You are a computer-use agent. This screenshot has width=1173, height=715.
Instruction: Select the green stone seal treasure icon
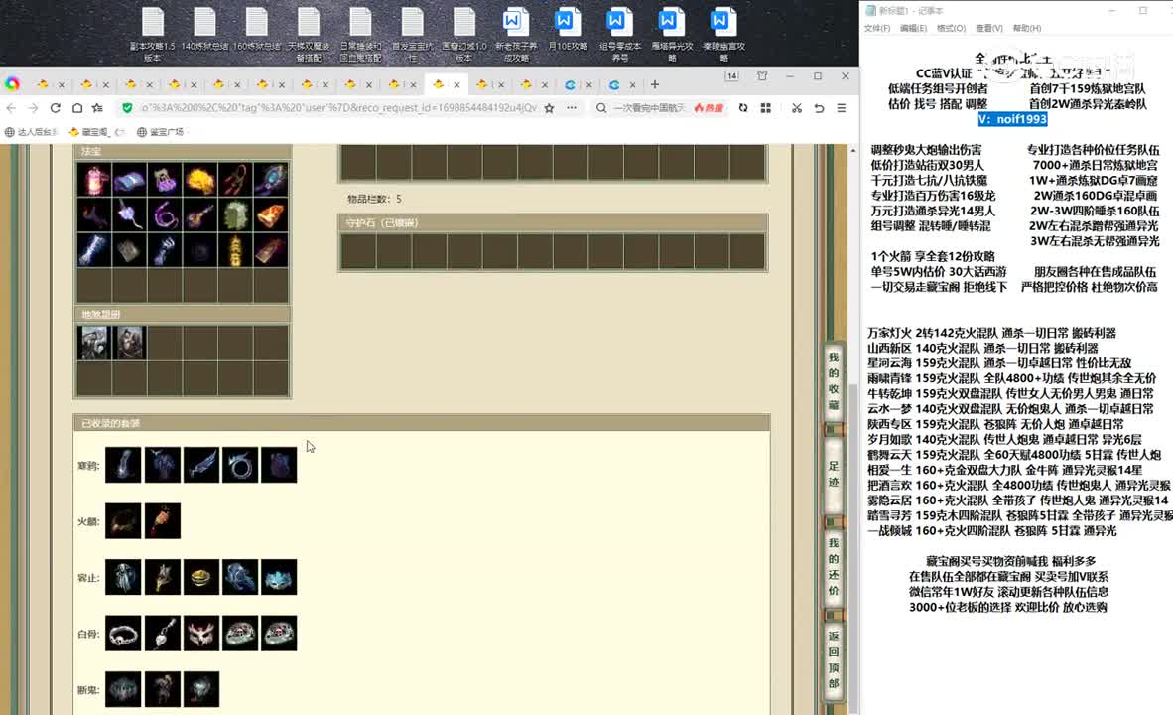(235, 215)
